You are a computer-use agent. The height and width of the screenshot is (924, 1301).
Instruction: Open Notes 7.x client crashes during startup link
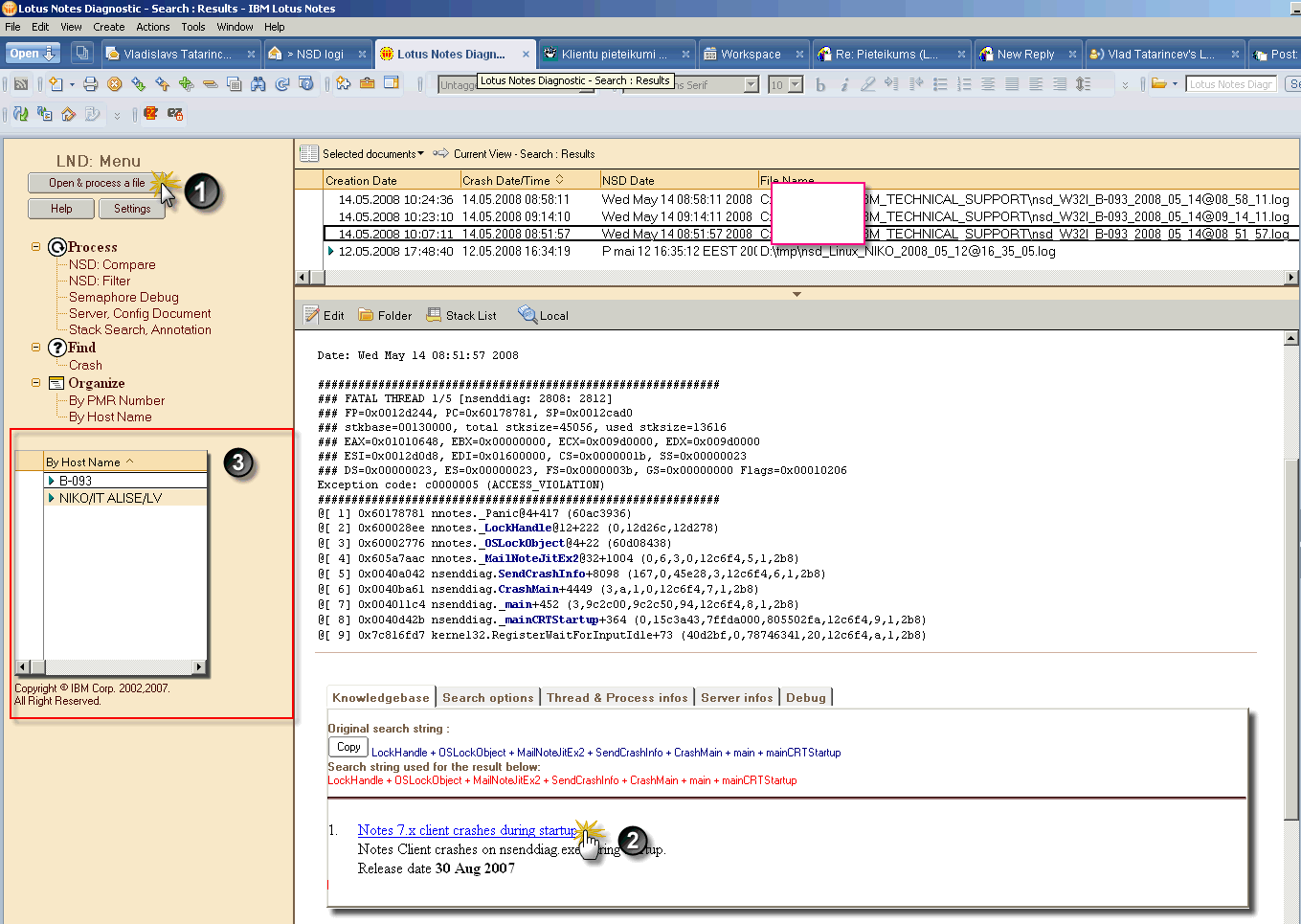[466, 830]
